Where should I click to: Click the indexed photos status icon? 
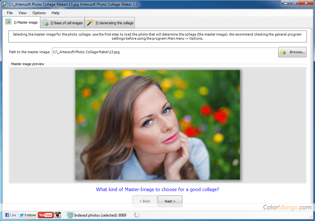click(x=70, y=215)
